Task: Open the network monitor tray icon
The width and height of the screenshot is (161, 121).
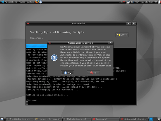Action: point(128,2)
